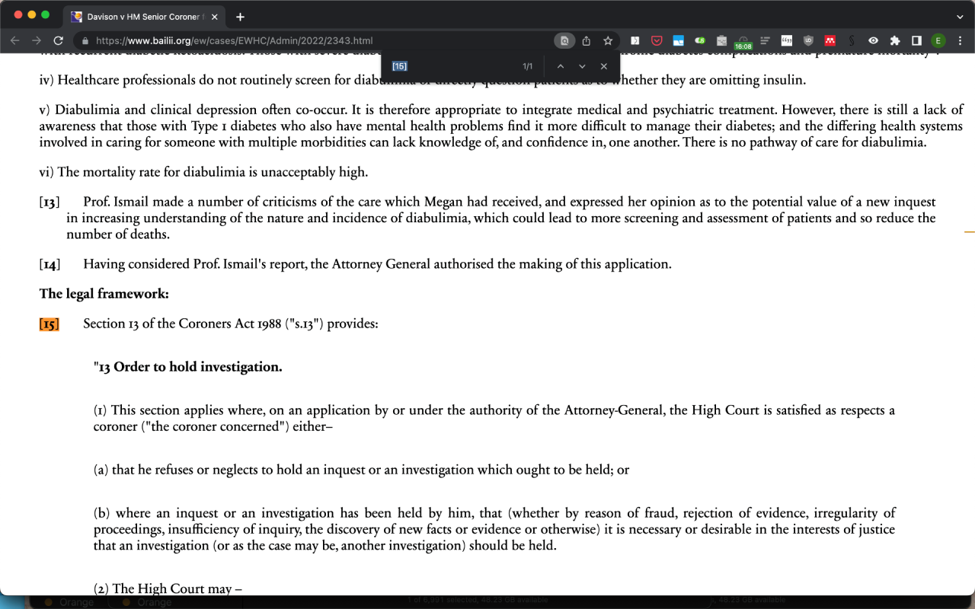Toggle the green JS extension
The height and width of the screenshot is (609, 975).
(x=699, y=40)
